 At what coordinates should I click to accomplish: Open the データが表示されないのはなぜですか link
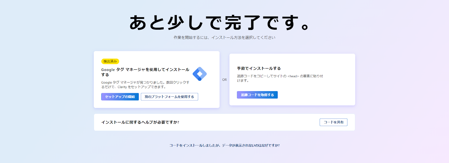(x=224, y=145)
